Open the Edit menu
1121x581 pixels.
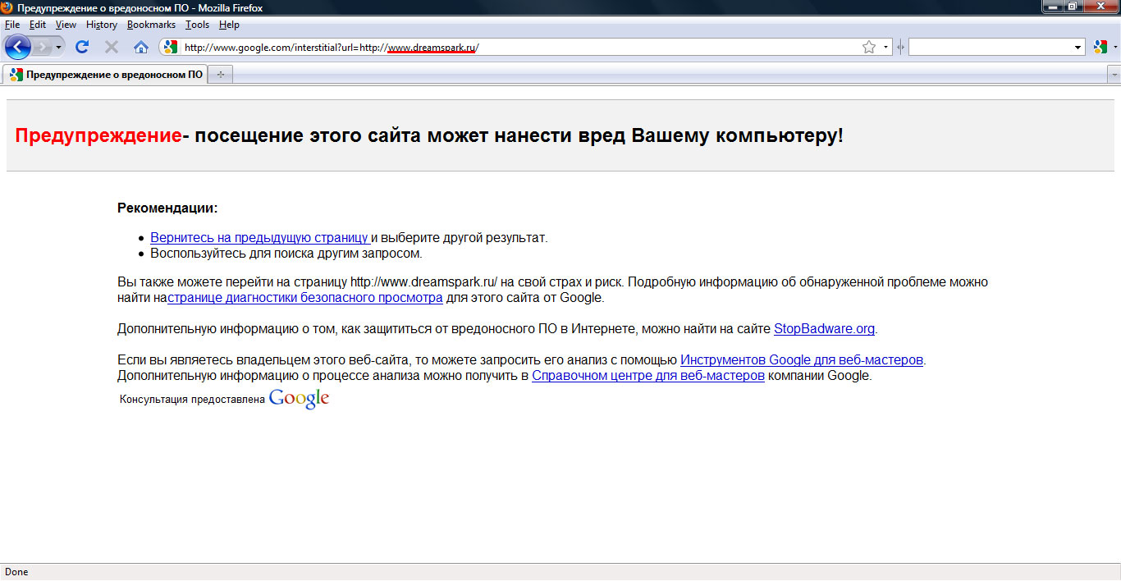pos(38,25)
